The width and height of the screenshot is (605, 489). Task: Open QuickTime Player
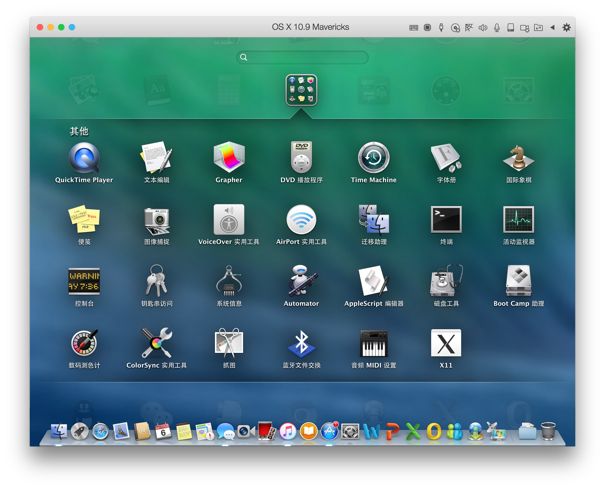[84, 158]
